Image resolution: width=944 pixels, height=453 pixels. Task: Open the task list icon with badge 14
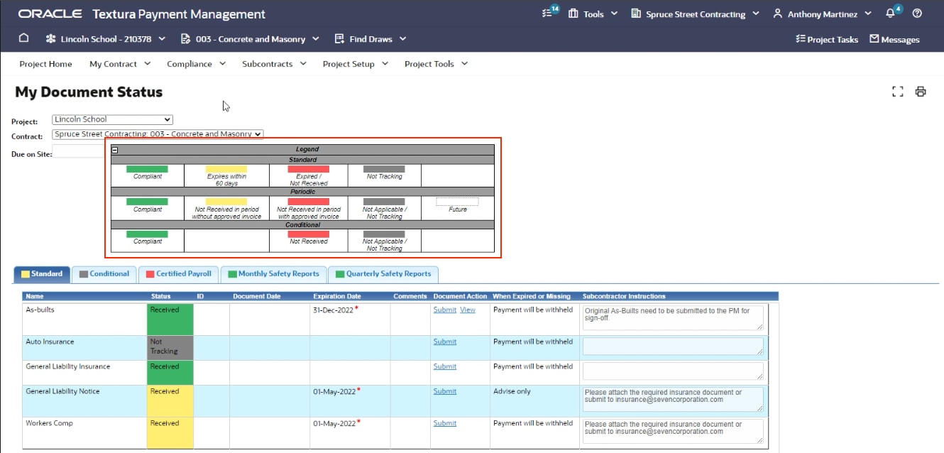click(x=550, y=13)
